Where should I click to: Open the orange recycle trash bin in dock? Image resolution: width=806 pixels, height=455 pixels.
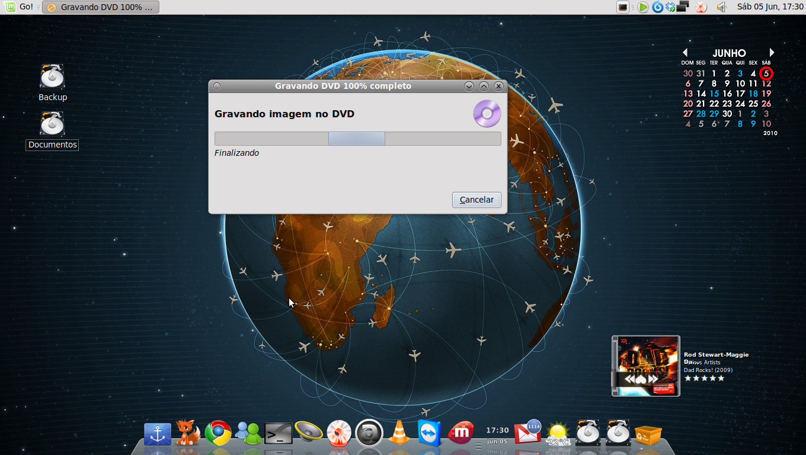point(648,434)
